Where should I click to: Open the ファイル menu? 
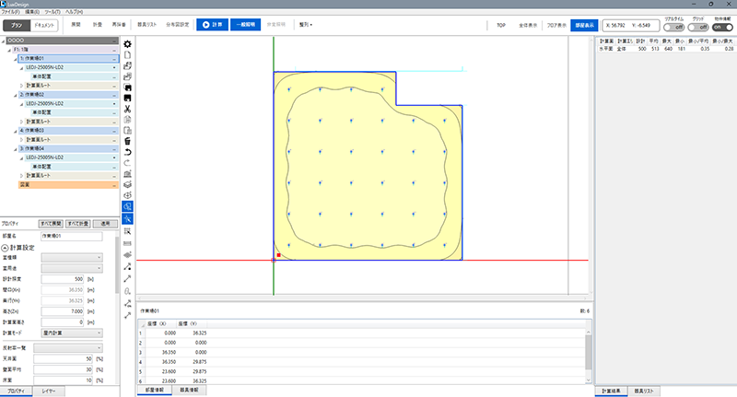click(x=10, y=10)
